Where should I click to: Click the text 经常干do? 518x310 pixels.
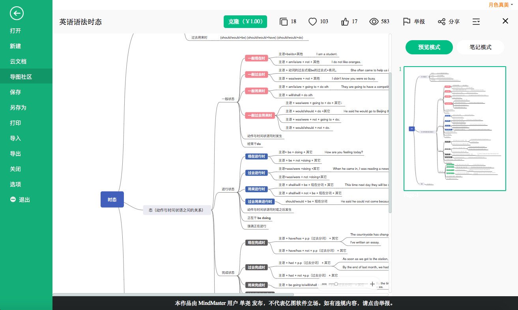[x=254, y=144]
